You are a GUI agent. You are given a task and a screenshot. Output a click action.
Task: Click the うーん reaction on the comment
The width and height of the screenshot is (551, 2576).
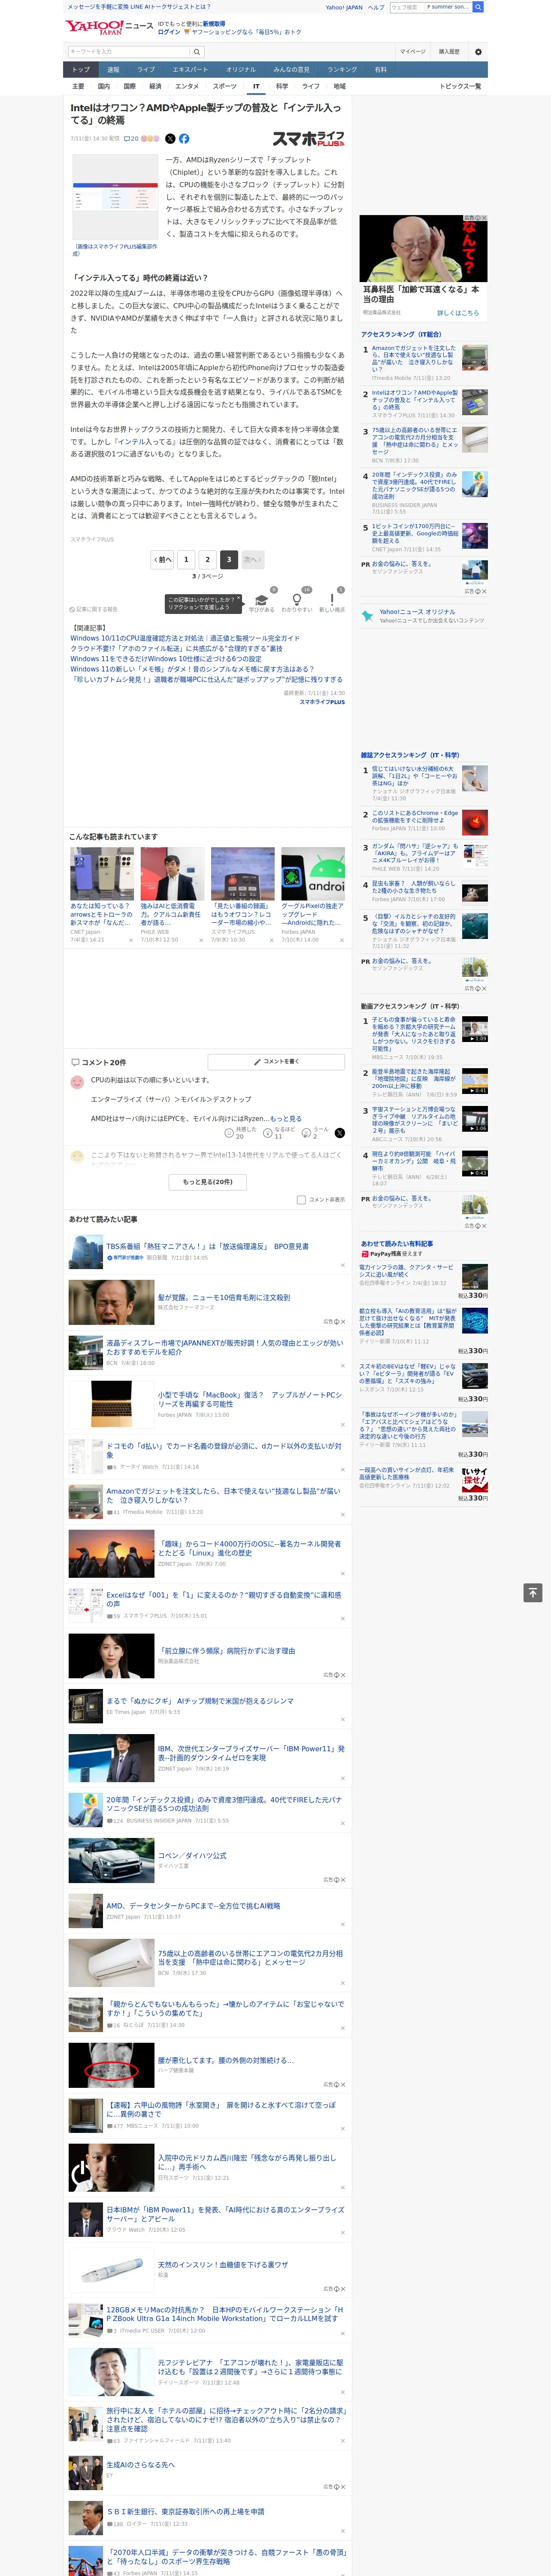(x=314, y=1133)
